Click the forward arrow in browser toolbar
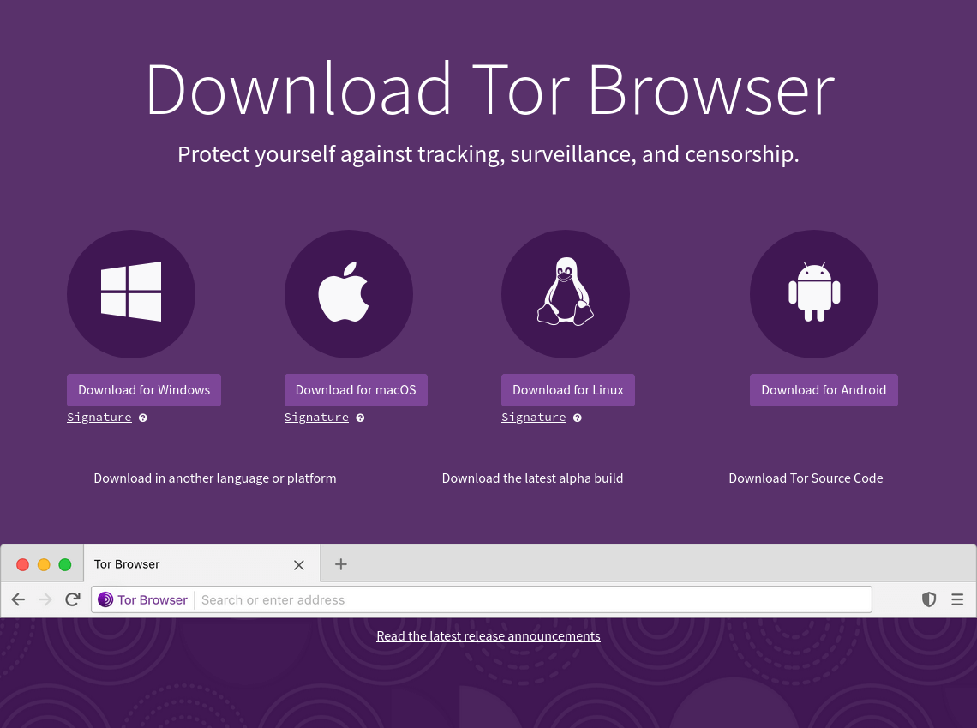Screen dimensions: 977x728 tap(45, 599)
